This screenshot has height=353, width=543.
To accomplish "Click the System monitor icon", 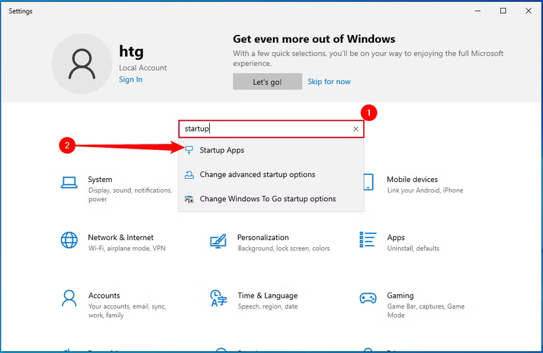I will click(69, 183).
